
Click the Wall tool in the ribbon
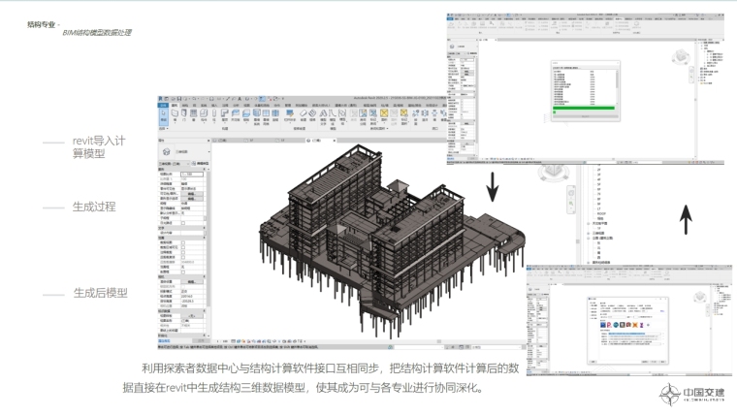(x=176, y=115)
